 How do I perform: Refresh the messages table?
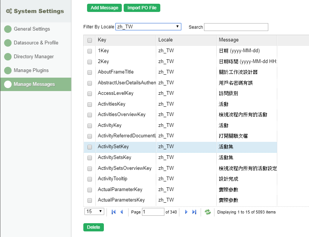pyautogui.click(x=208, y=212)
